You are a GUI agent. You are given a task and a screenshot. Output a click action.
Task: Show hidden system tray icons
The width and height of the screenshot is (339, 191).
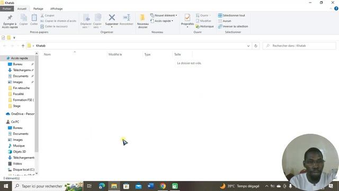[x=266, y=186]
